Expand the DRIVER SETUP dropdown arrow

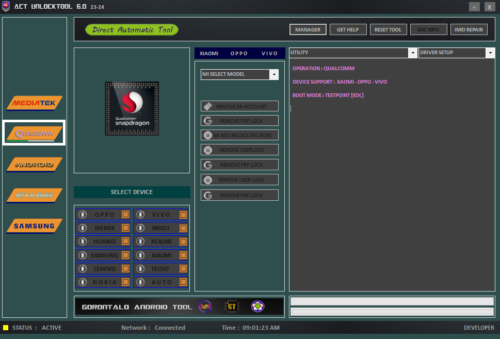[490, 53]
